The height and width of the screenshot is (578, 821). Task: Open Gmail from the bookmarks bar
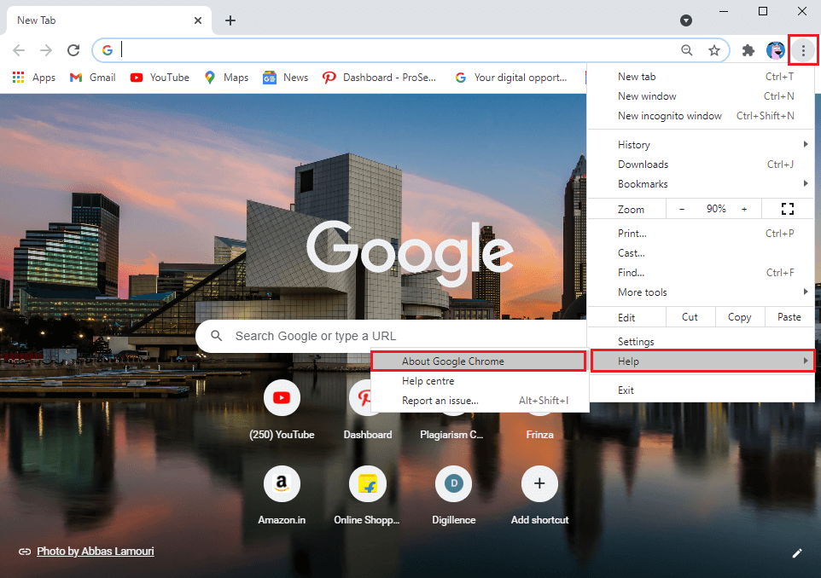coord(91,77)
